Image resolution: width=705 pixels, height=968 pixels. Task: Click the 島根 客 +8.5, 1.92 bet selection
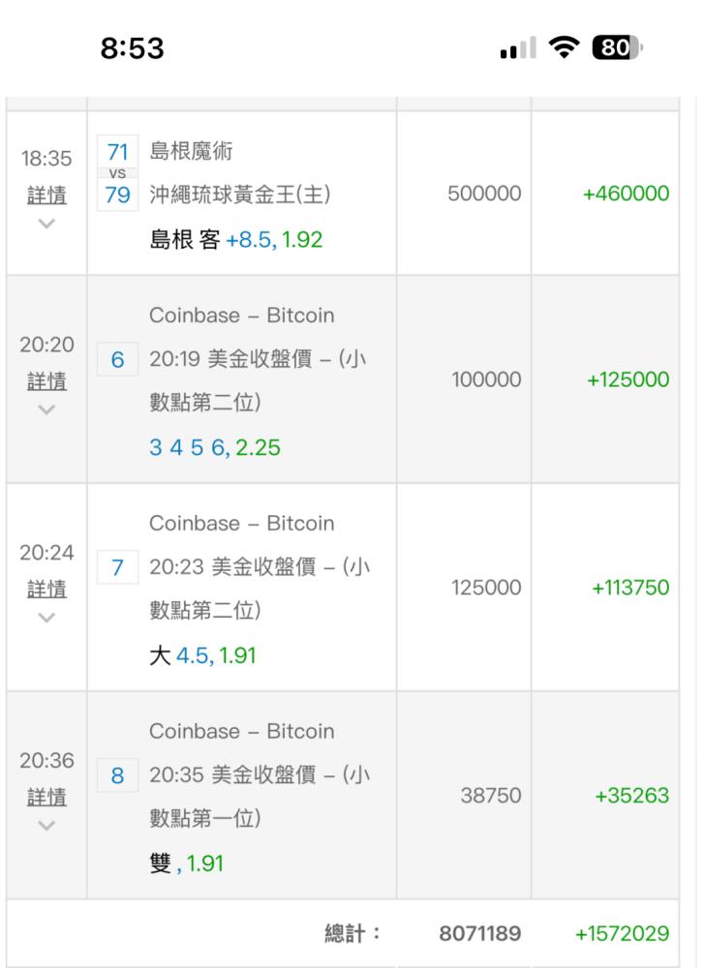[x=235, y=239]
